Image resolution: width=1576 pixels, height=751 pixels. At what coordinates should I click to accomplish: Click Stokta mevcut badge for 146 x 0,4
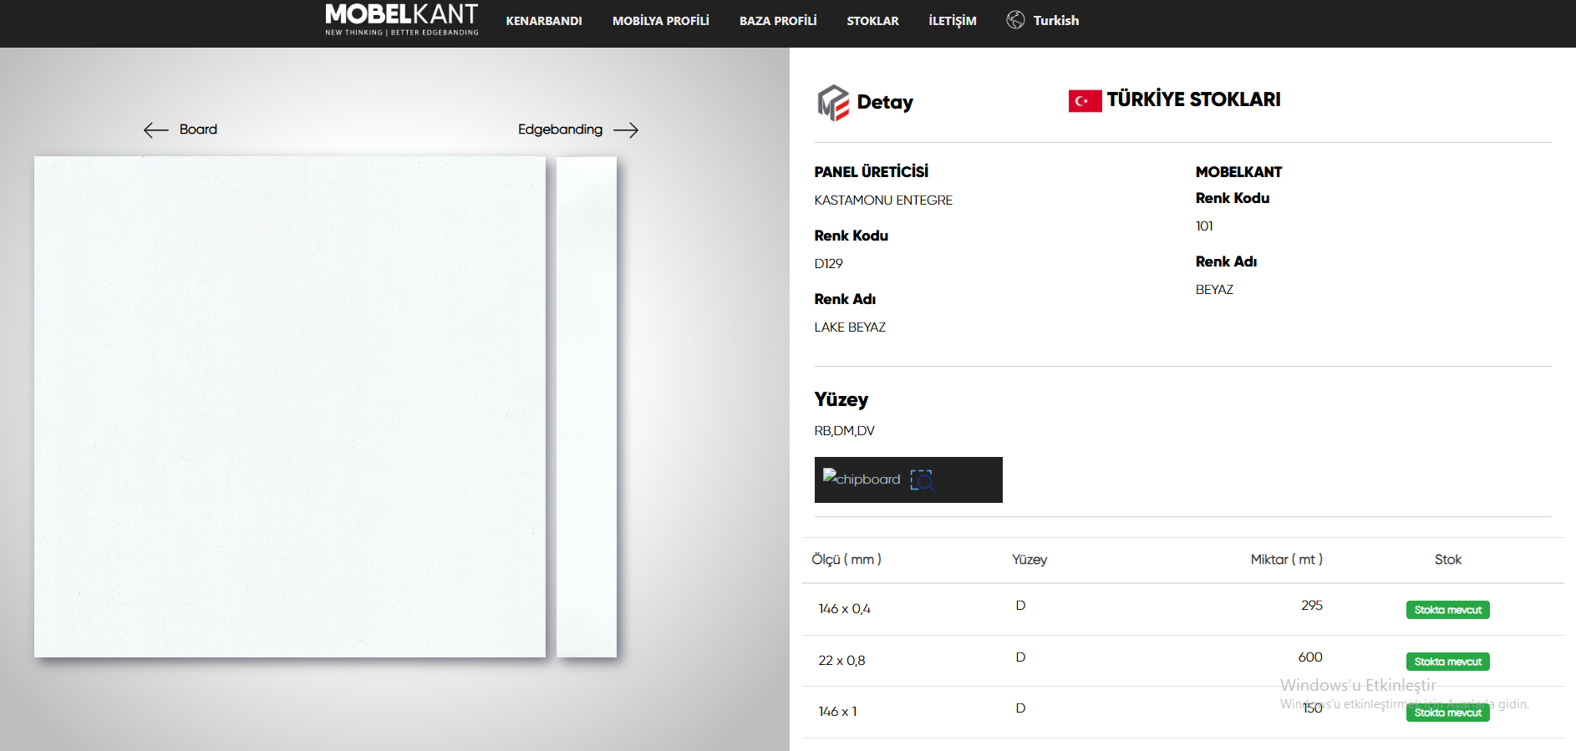point(1448,610)
